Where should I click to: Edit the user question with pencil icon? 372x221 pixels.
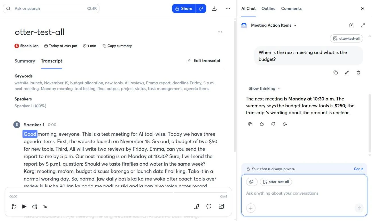tap(347, 73)
